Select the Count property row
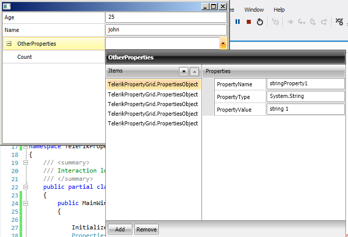The width and height of the screenshot is (348, 237). tap(53, 57)
